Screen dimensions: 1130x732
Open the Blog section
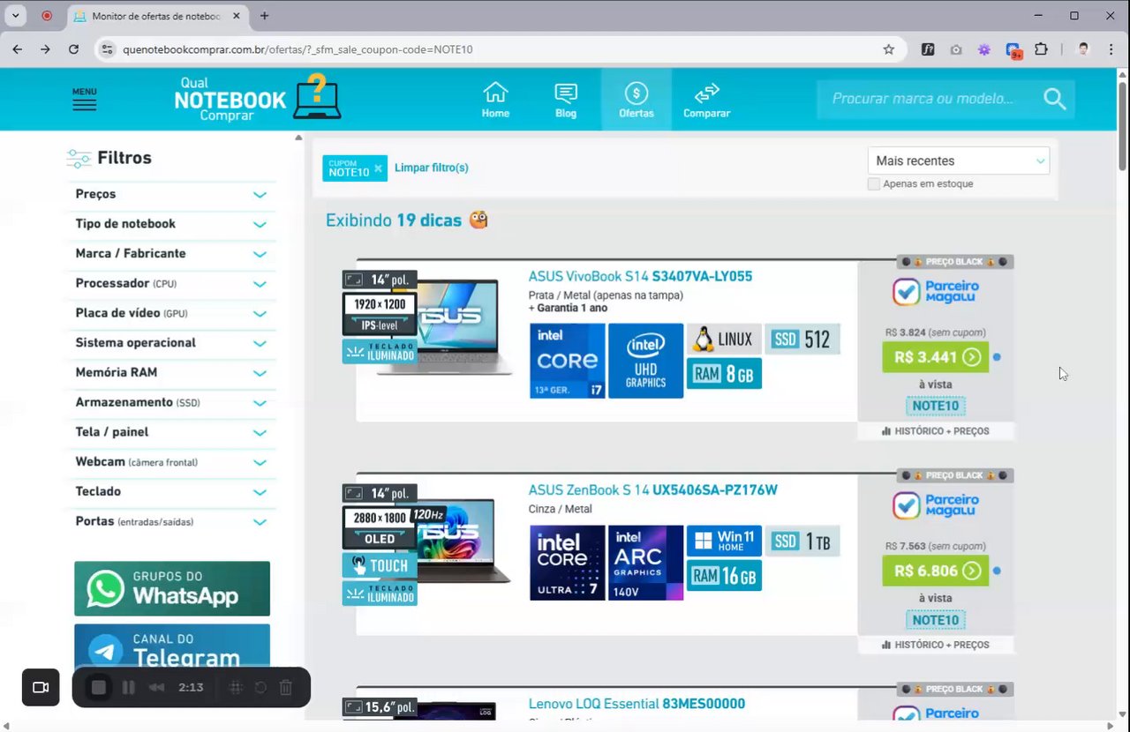[566, 100]
